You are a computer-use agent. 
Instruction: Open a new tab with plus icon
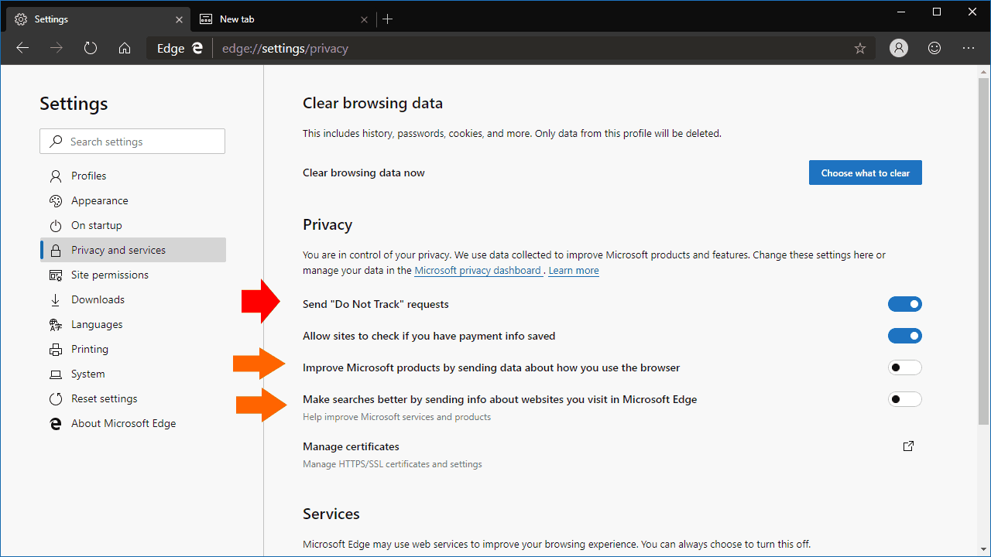388,19
